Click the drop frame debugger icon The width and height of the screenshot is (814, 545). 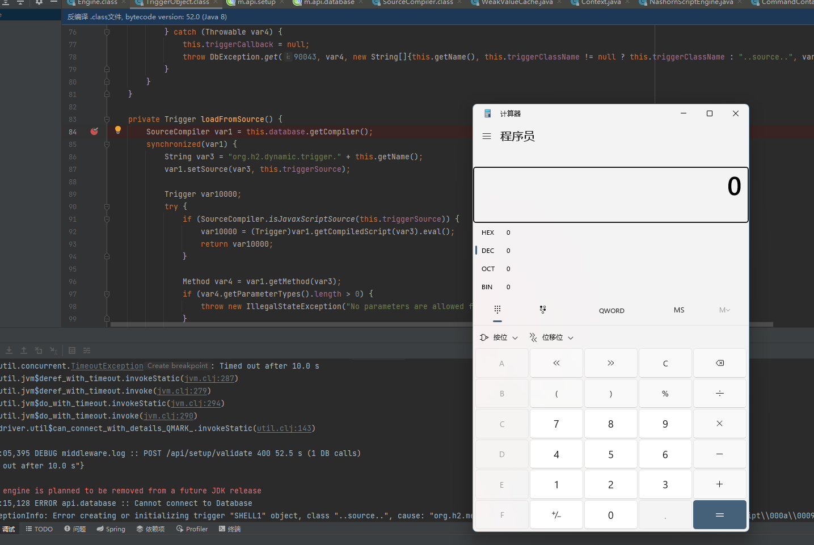39,350
